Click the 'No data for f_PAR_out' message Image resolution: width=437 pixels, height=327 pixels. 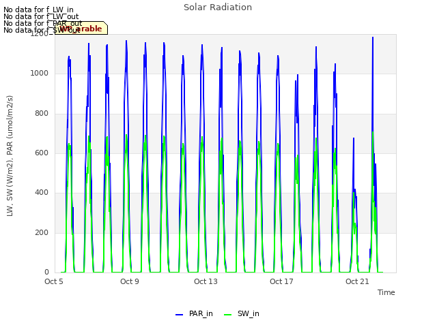click(42, 23)
